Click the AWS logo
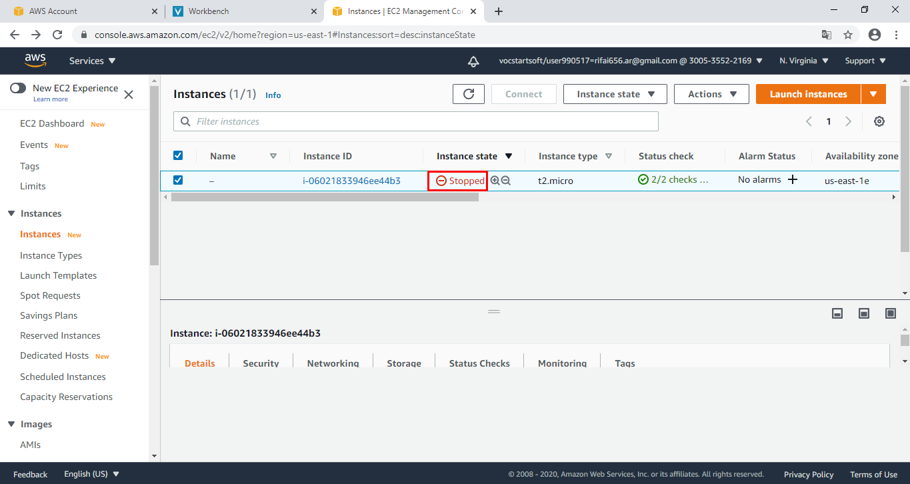The image size is (910, 484). (x=35, y=61)
